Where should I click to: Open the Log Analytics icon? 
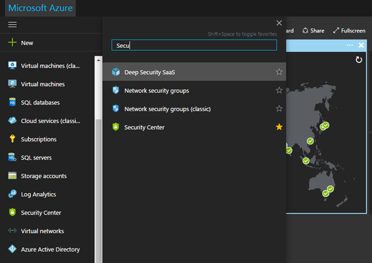pyautogui.click(x=12, y=193)
